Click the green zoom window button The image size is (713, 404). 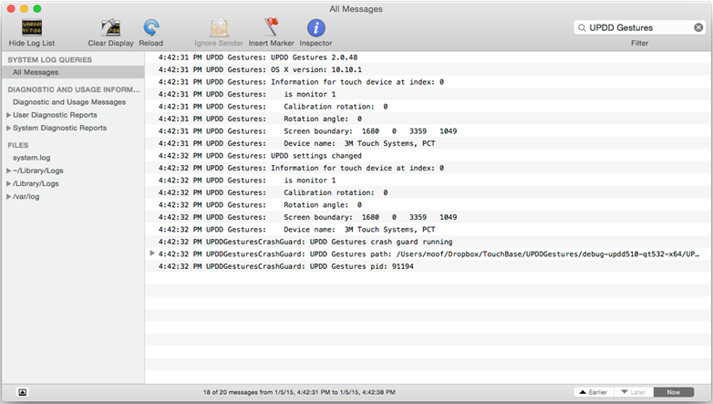(37, 8)
